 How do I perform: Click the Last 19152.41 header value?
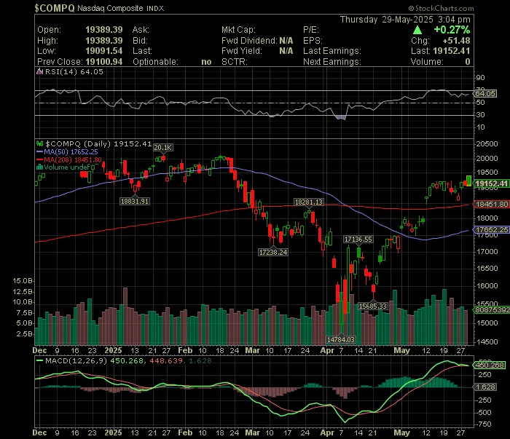pos(452,51)
